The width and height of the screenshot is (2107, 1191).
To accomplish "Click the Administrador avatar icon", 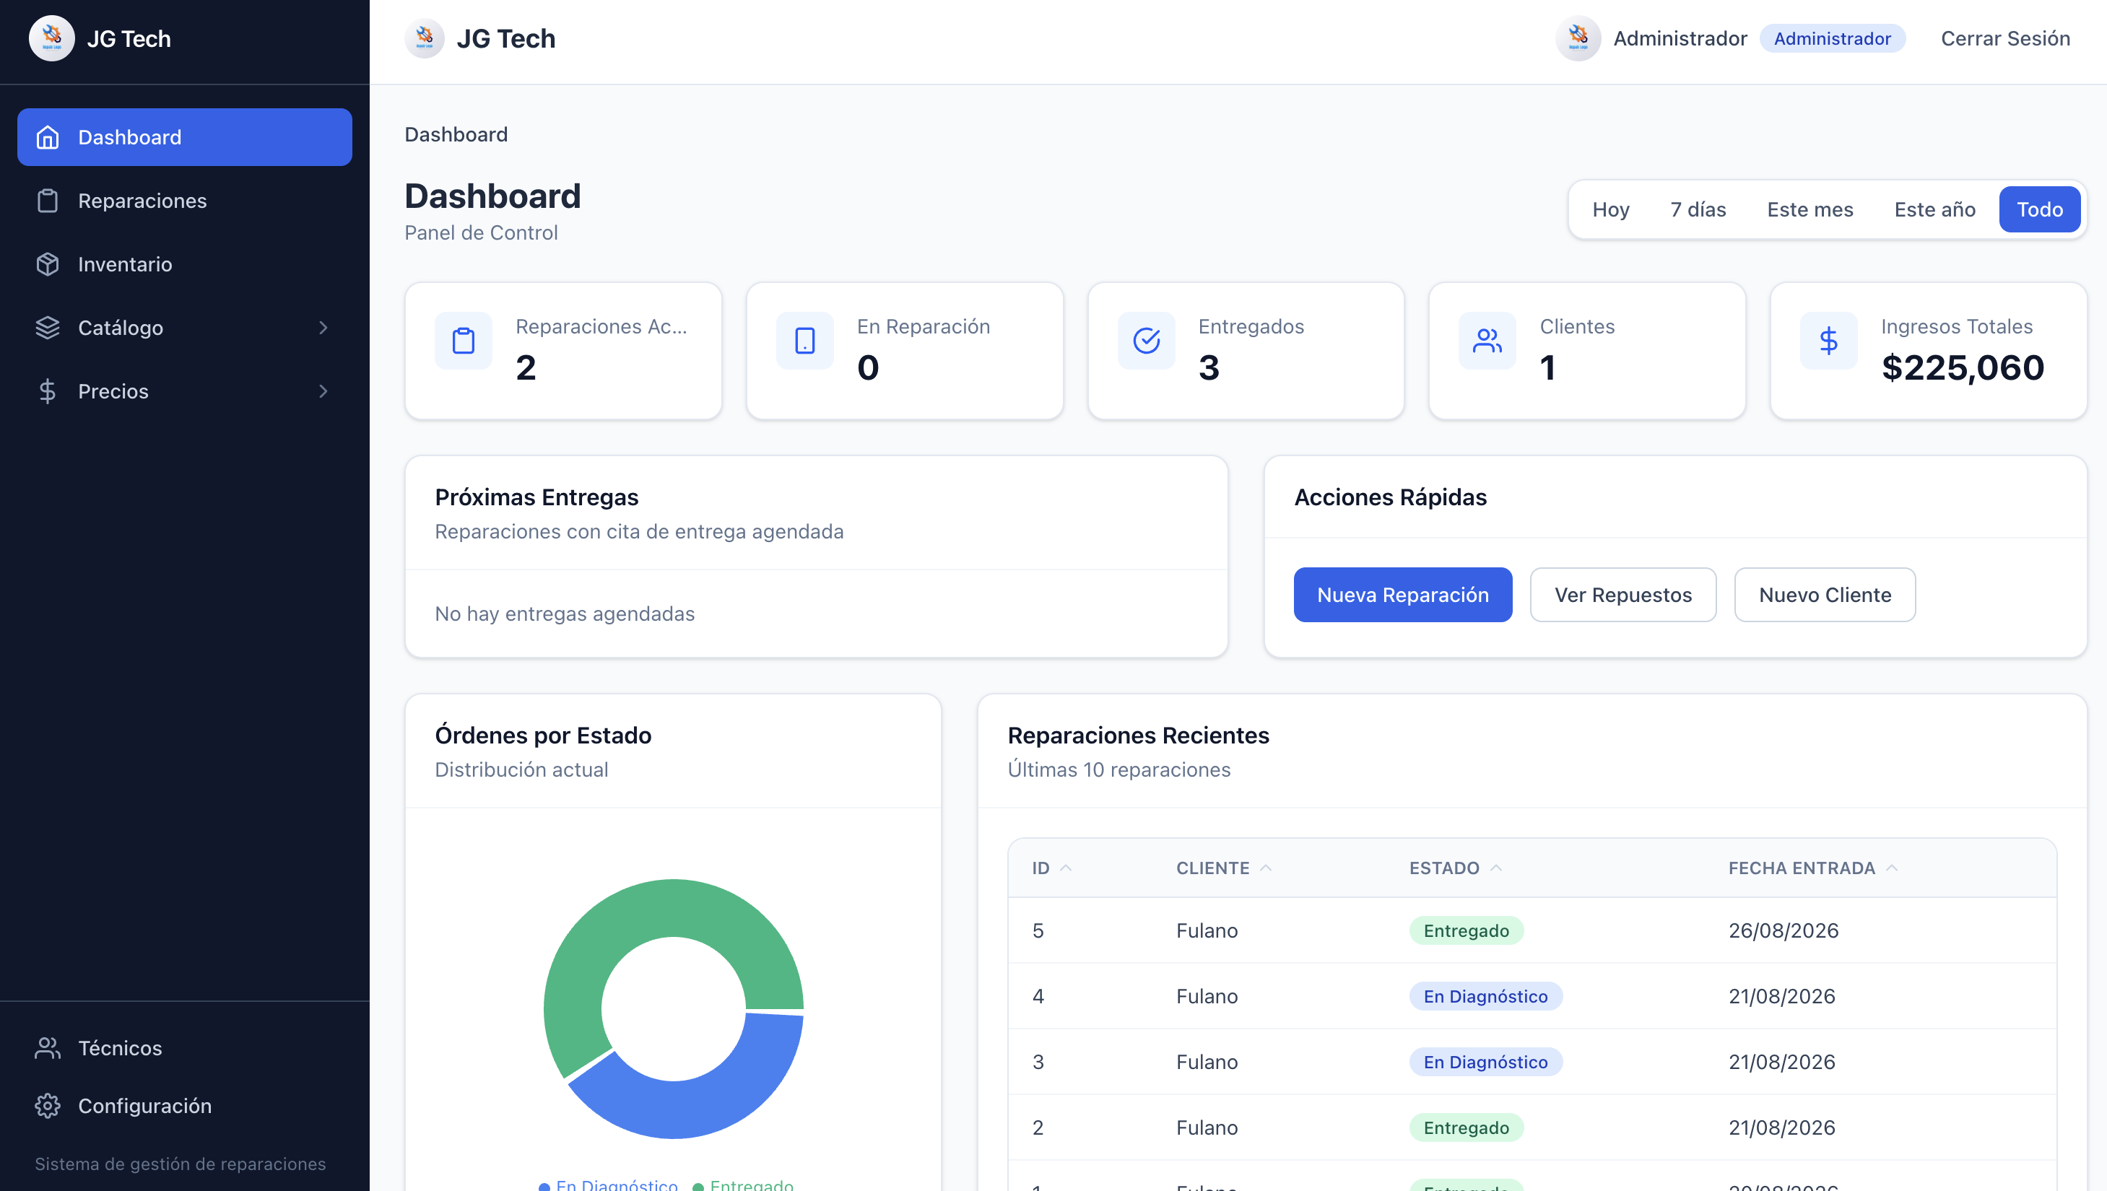I will pos(1578,38).
